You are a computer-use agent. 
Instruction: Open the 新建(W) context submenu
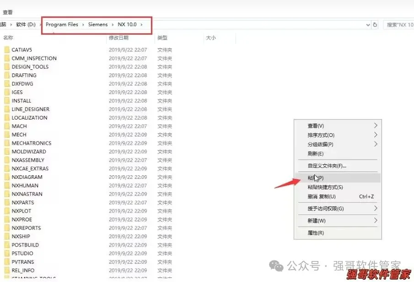click(x=338, y=221)
